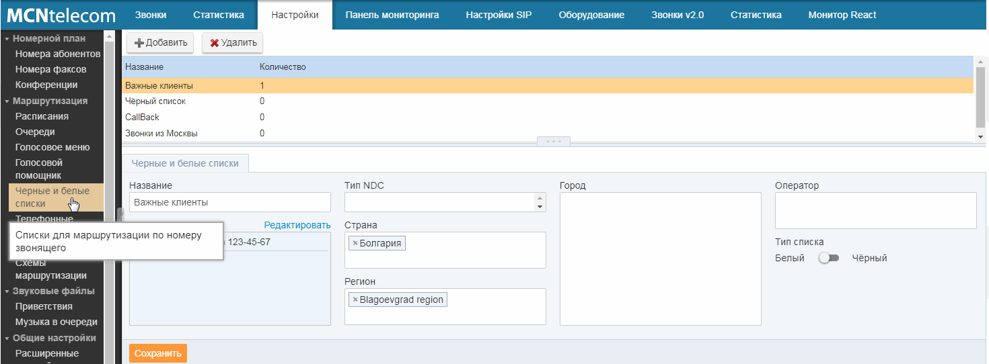Click the Тип NDC down arrow

(540, 207)
